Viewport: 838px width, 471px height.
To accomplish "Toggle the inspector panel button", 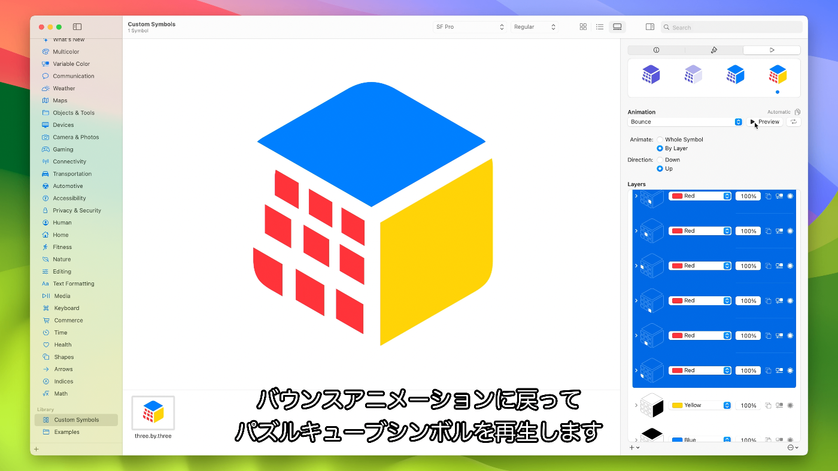I will click(650, 27).
